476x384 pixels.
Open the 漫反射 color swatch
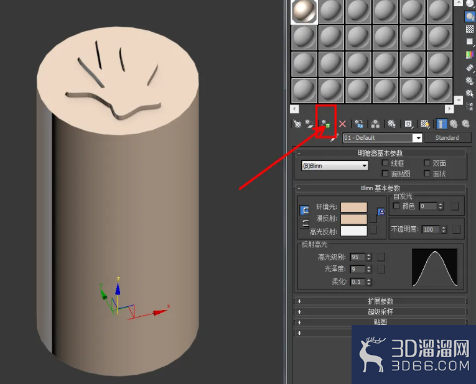[354, 219]
